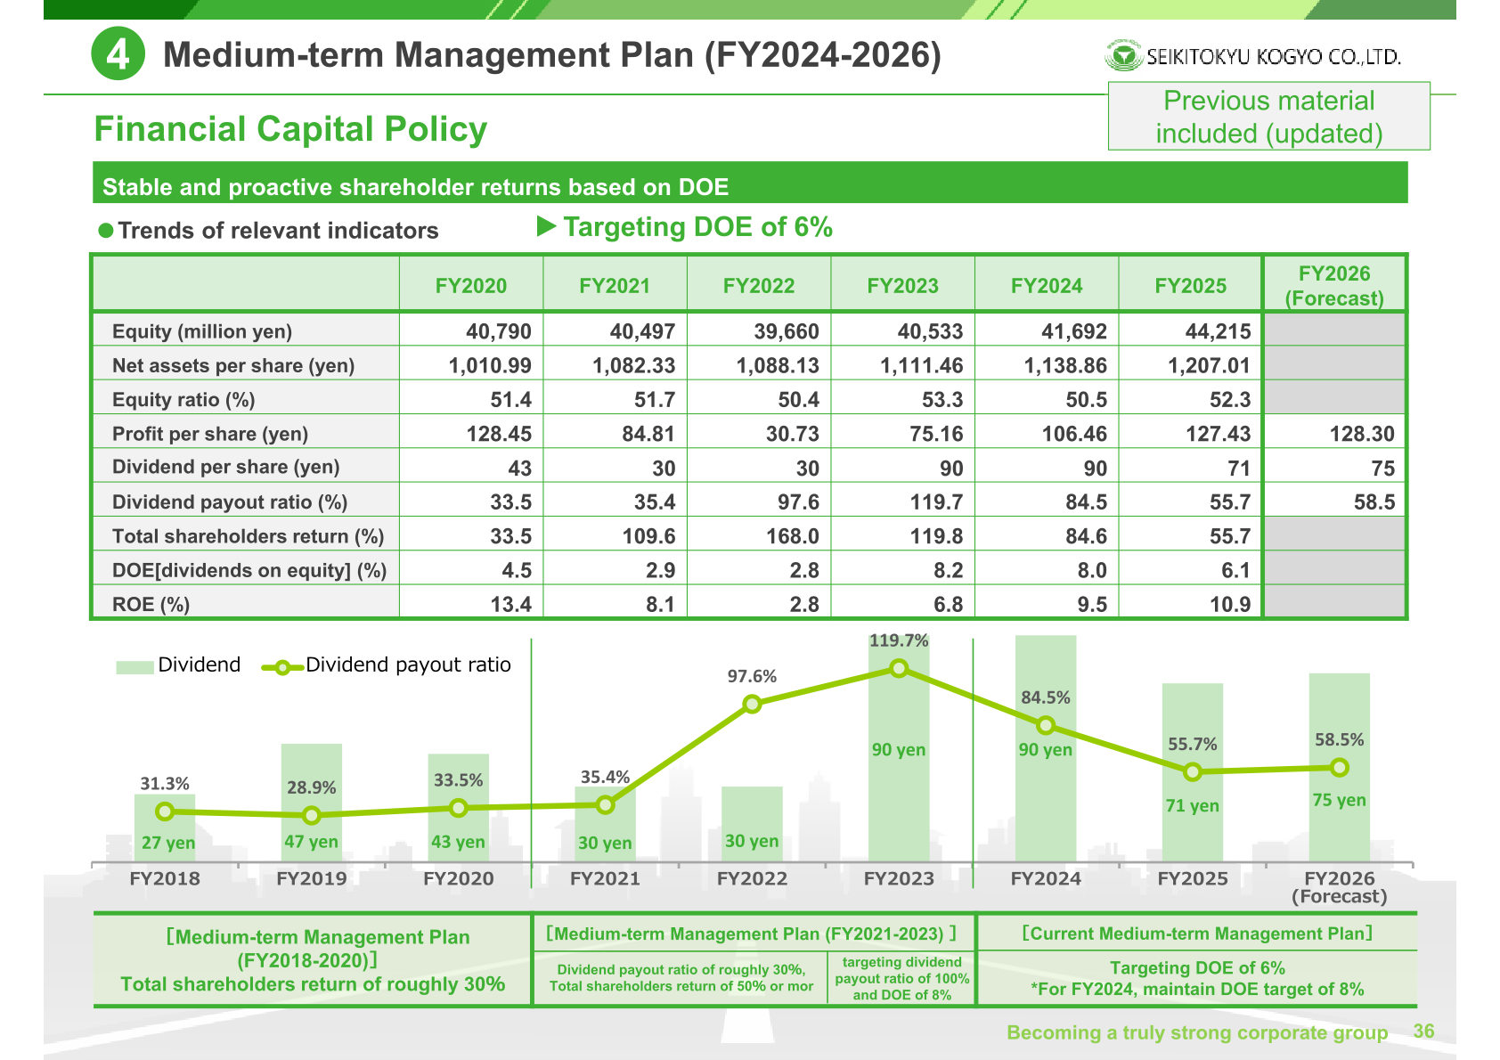1500x1060 pixels.
Task: Click the FY2018 31.3% line marker
Action: click(165, 811)
